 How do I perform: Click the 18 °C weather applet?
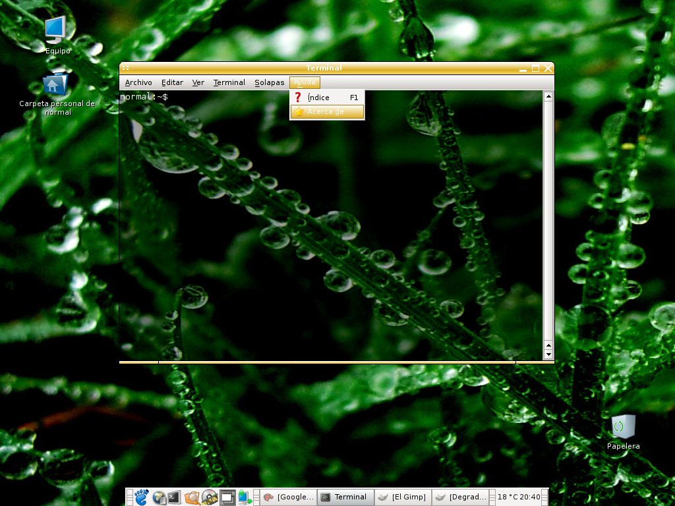coord(508,497)
